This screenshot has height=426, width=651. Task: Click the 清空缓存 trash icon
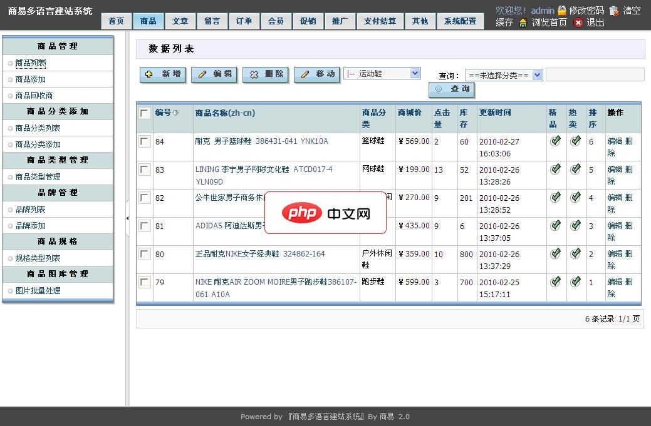point(614,9)
